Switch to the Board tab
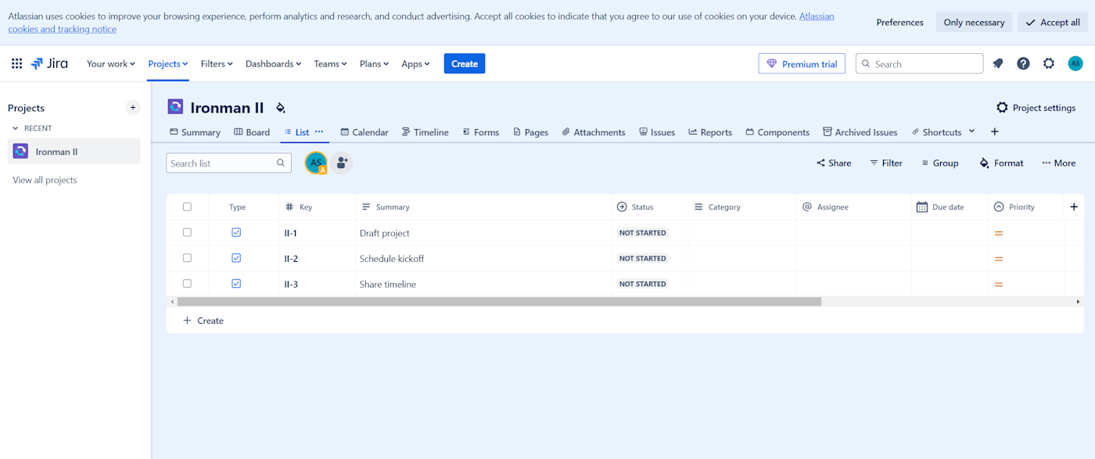This screenshot has width=1095, height=459. pos(252,132)
